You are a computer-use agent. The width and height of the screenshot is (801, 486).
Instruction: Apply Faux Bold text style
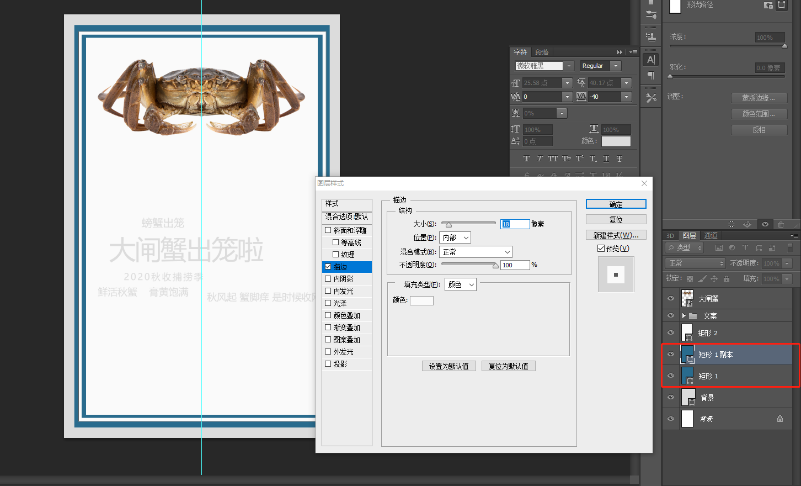526,159
